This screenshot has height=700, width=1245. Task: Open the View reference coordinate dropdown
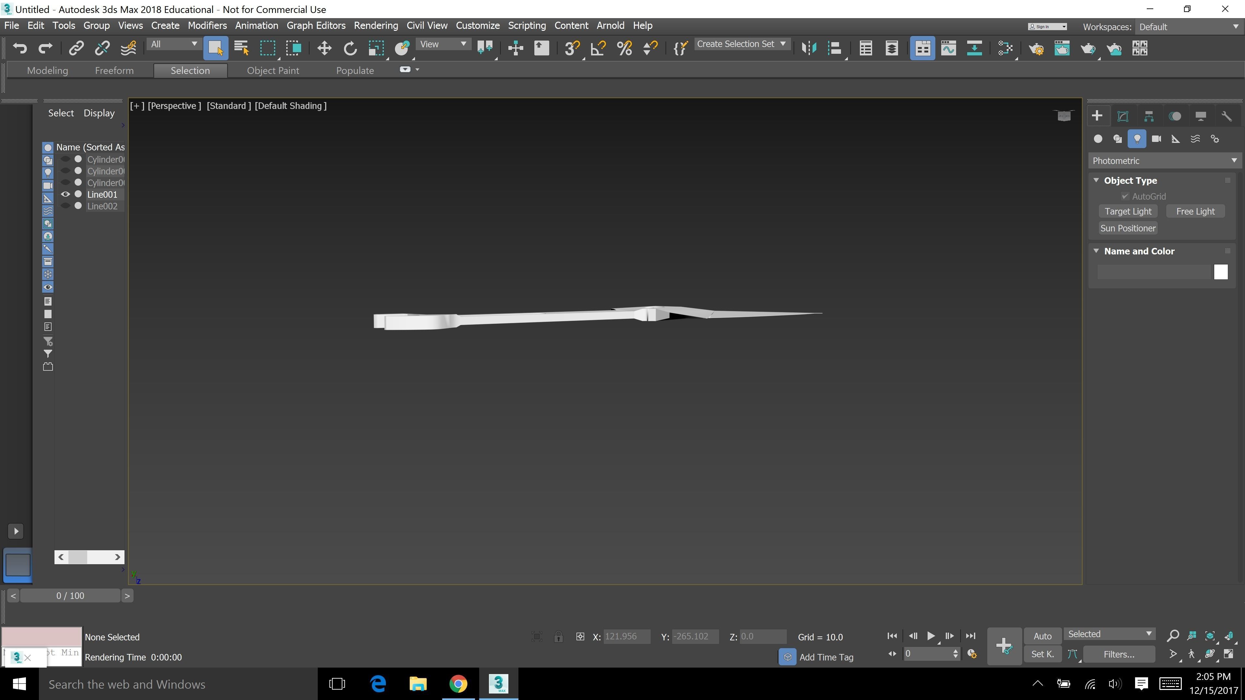(443, 44)
